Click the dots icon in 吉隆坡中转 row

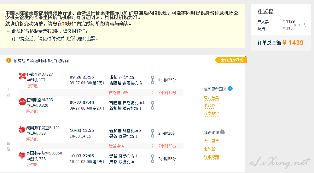(x=153, y=93)
